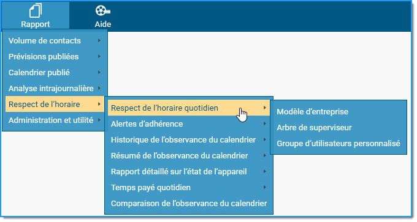Expand arrow beside Temps payé quotidien

[265, 188]
